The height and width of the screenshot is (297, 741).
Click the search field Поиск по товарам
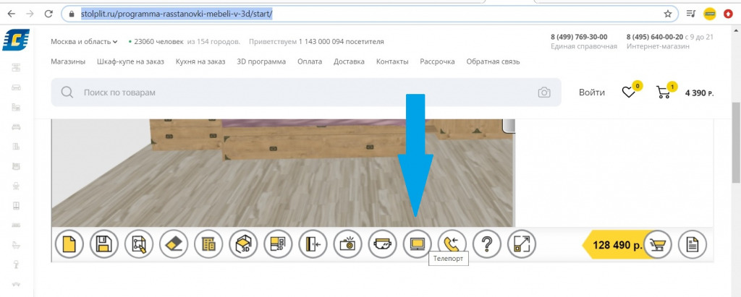click(x=289, y=92)
